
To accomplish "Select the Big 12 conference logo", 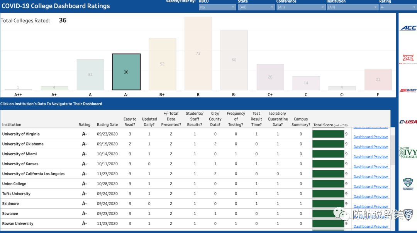I will click(x=408, y=59).
